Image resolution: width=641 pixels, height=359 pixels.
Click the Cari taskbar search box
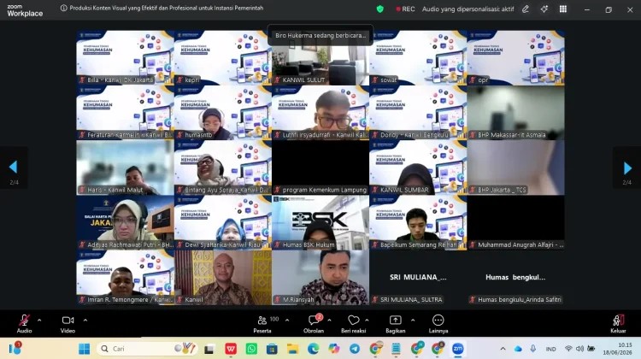[147, 349]
